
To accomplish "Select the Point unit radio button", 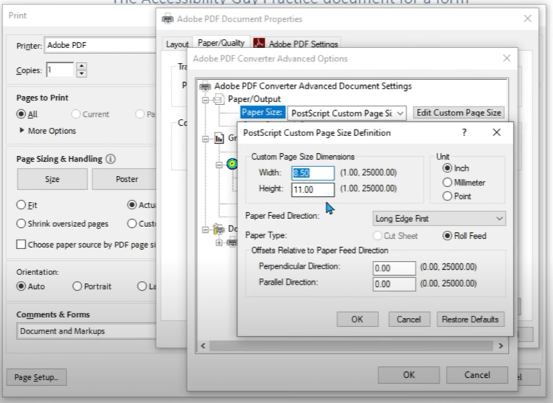I will [x=447, y=196].
